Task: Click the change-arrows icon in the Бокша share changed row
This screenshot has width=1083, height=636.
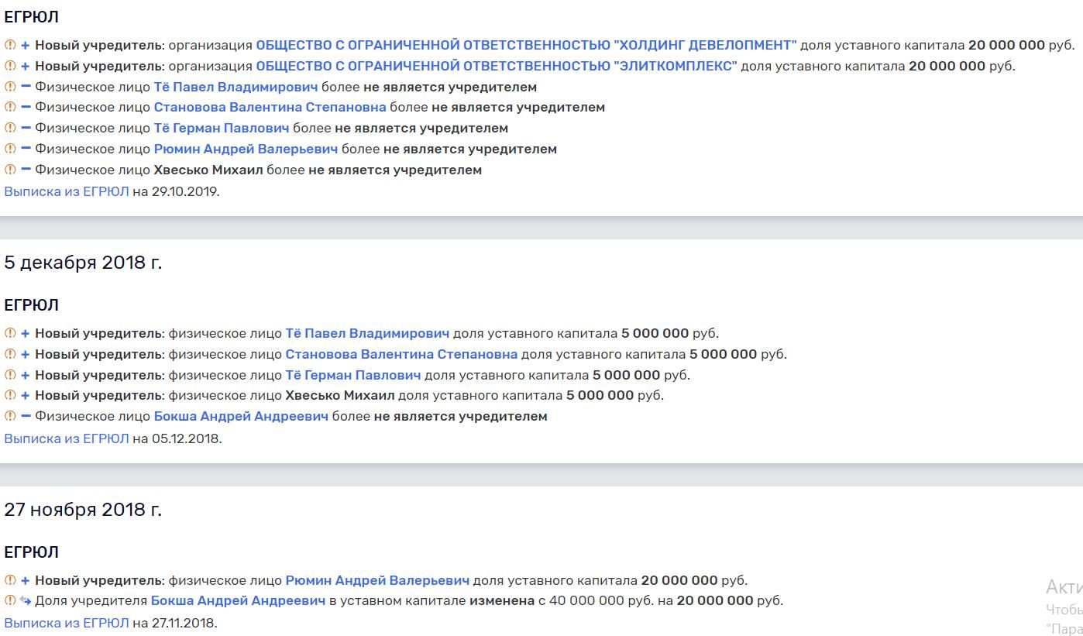Action: tap(26, 601)
